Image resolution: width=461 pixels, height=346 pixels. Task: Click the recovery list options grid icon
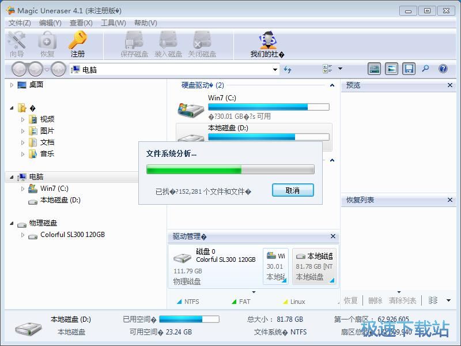click(x=433, y=300)
